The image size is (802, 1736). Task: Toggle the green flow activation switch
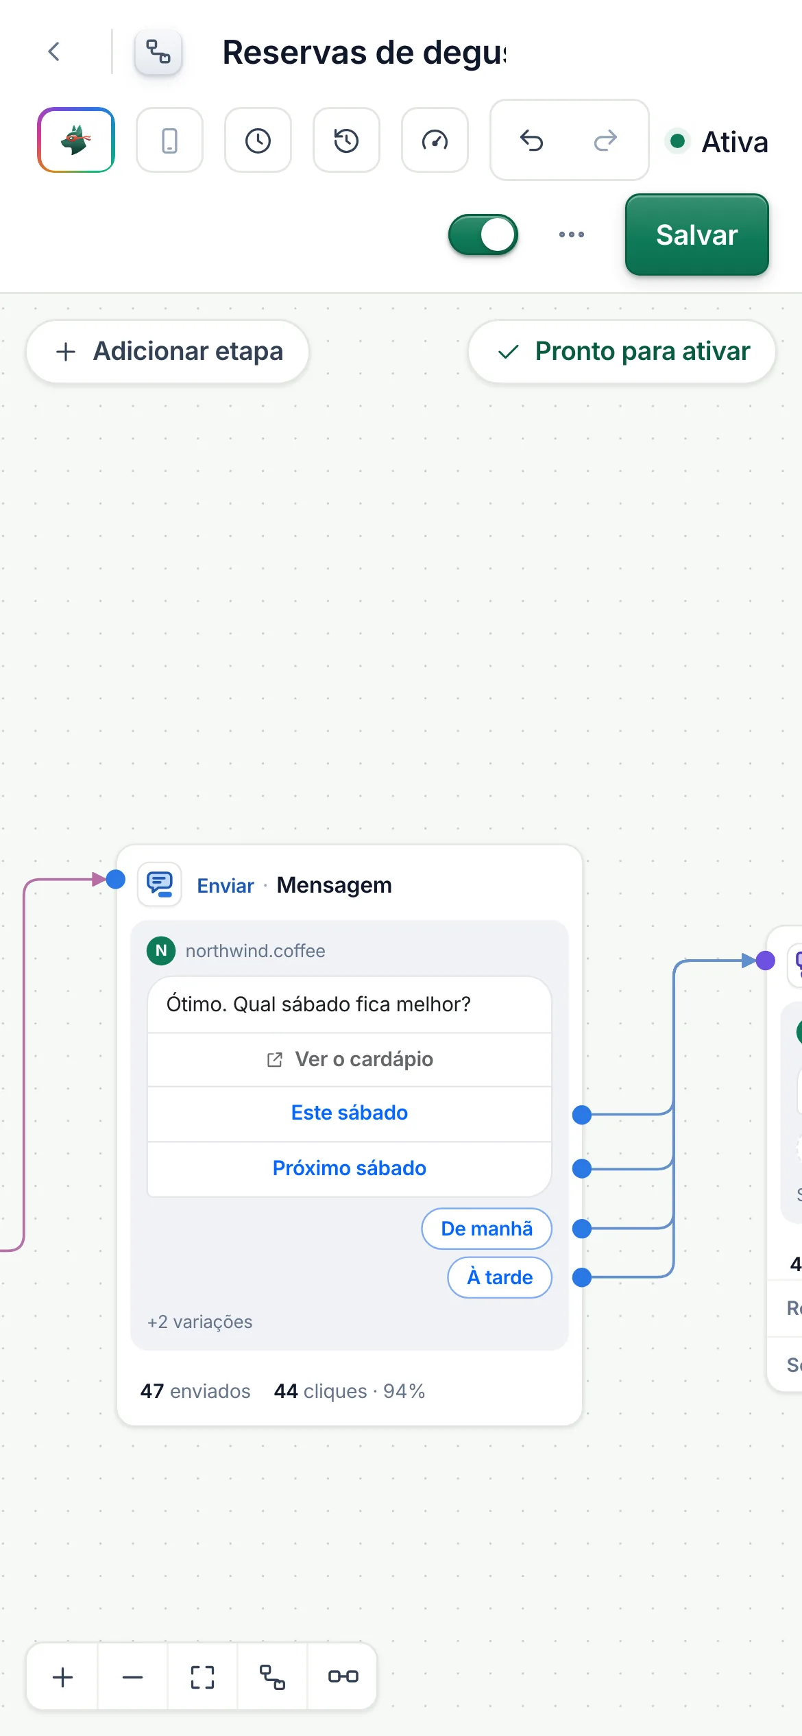(483, 234)
